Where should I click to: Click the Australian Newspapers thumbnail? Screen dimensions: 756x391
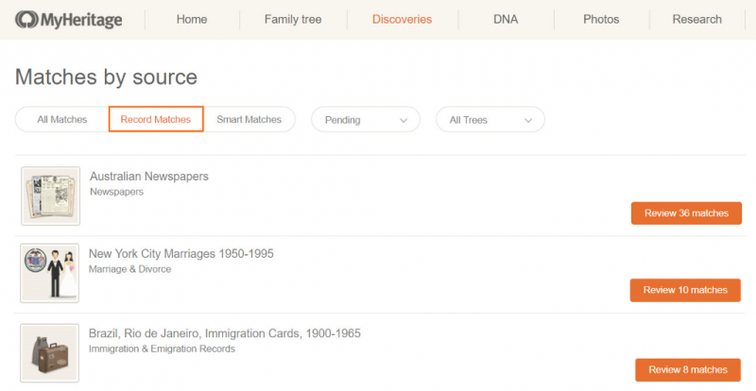pyautogui.click(x=51, y=195)
